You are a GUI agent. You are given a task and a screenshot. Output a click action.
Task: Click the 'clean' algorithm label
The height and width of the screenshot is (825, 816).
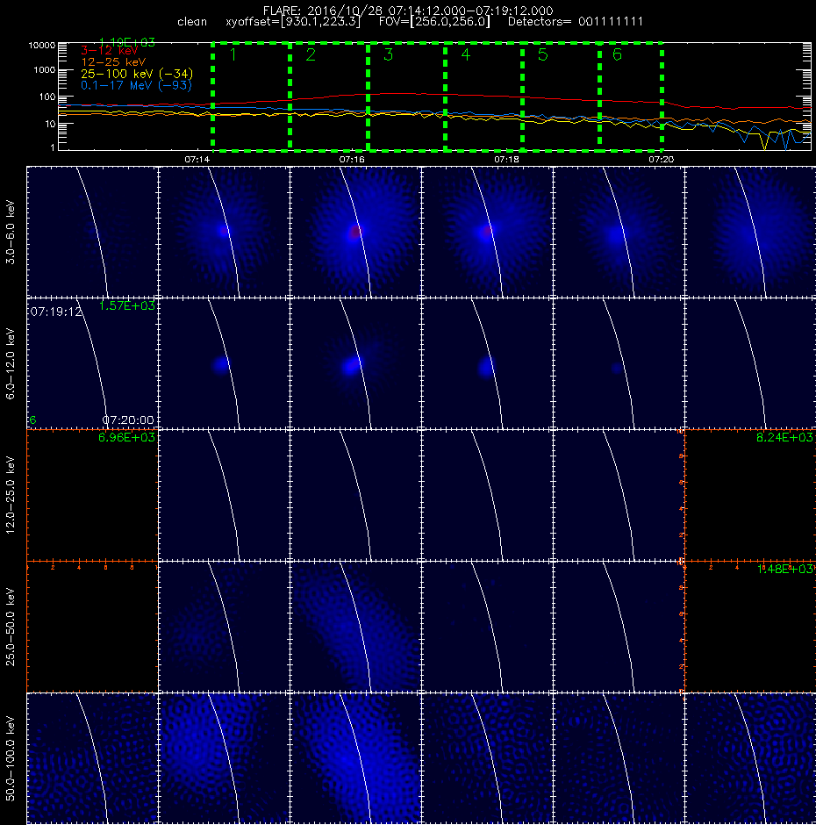tap(192, 22)
